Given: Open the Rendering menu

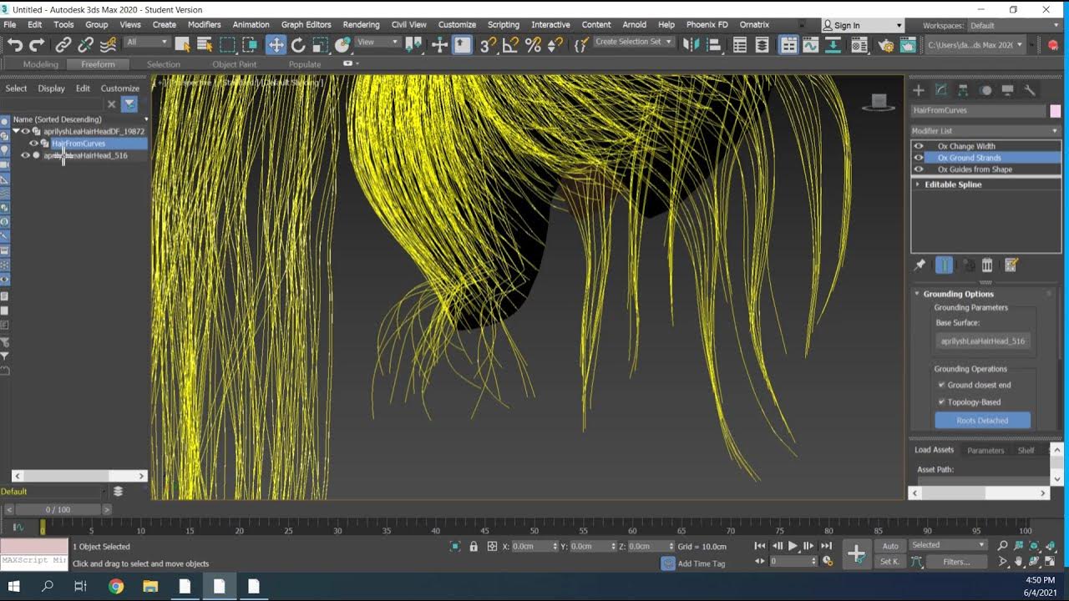Looking at the screenshot, I should pyautogui.click(x=361, y=25).
